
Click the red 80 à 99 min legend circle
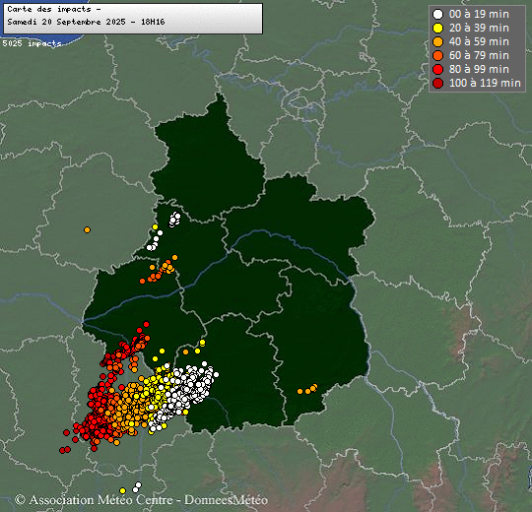point(438,69)
